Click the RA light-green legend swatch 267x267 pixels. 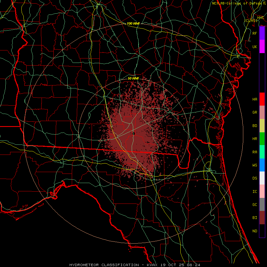click(x=262, y=152)
